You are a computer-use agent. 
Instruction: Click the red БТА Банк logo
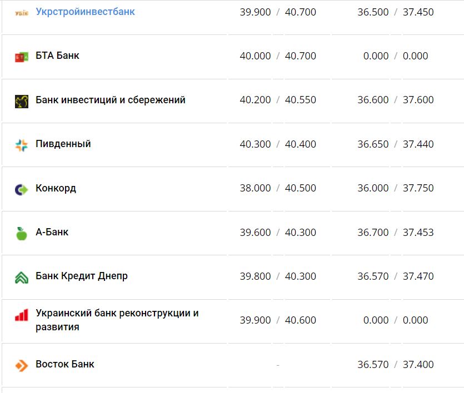coord(21,56)
